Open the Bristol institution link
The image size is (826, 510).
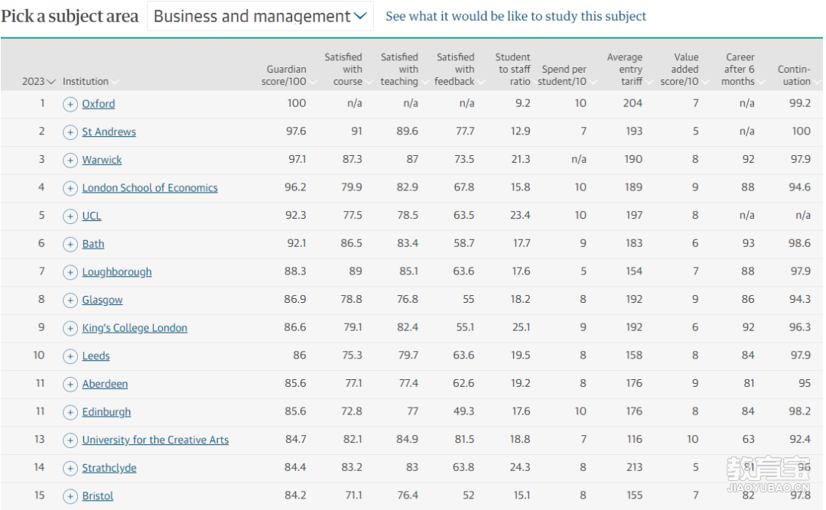click(x=97, y=495)
